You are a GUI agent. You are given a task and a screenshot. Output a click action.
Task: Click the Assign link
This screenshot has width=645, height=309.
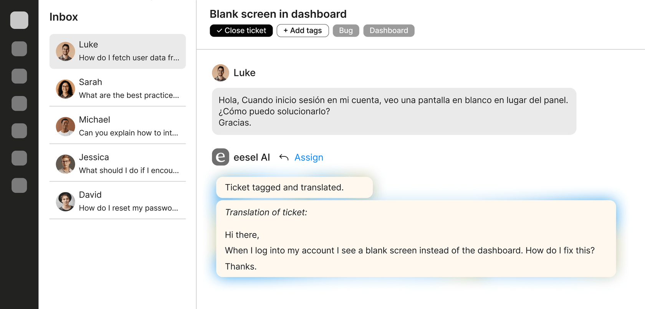tap(309, 157)
